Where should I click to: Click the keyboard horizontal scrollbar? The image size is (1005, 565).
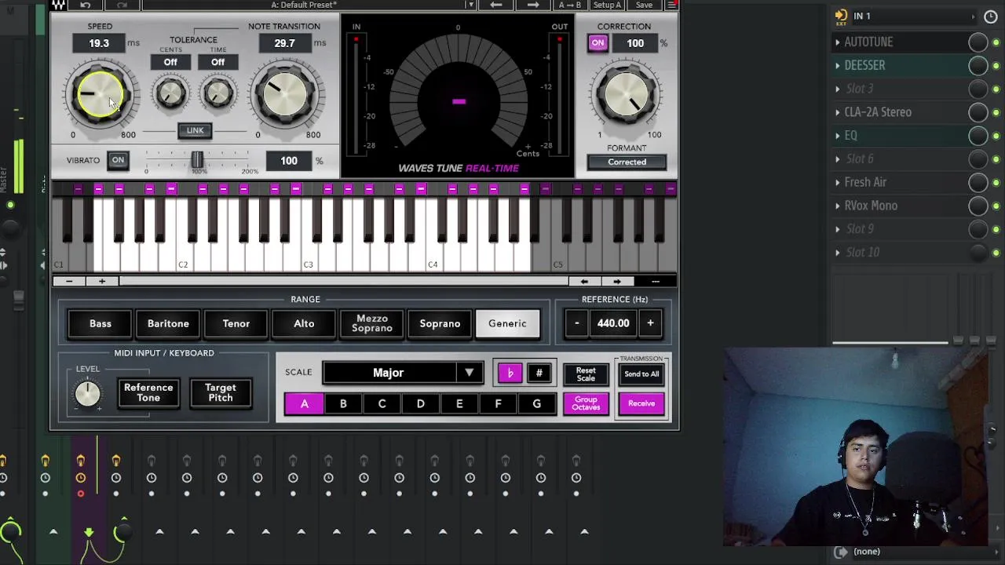tap(343, 281)
